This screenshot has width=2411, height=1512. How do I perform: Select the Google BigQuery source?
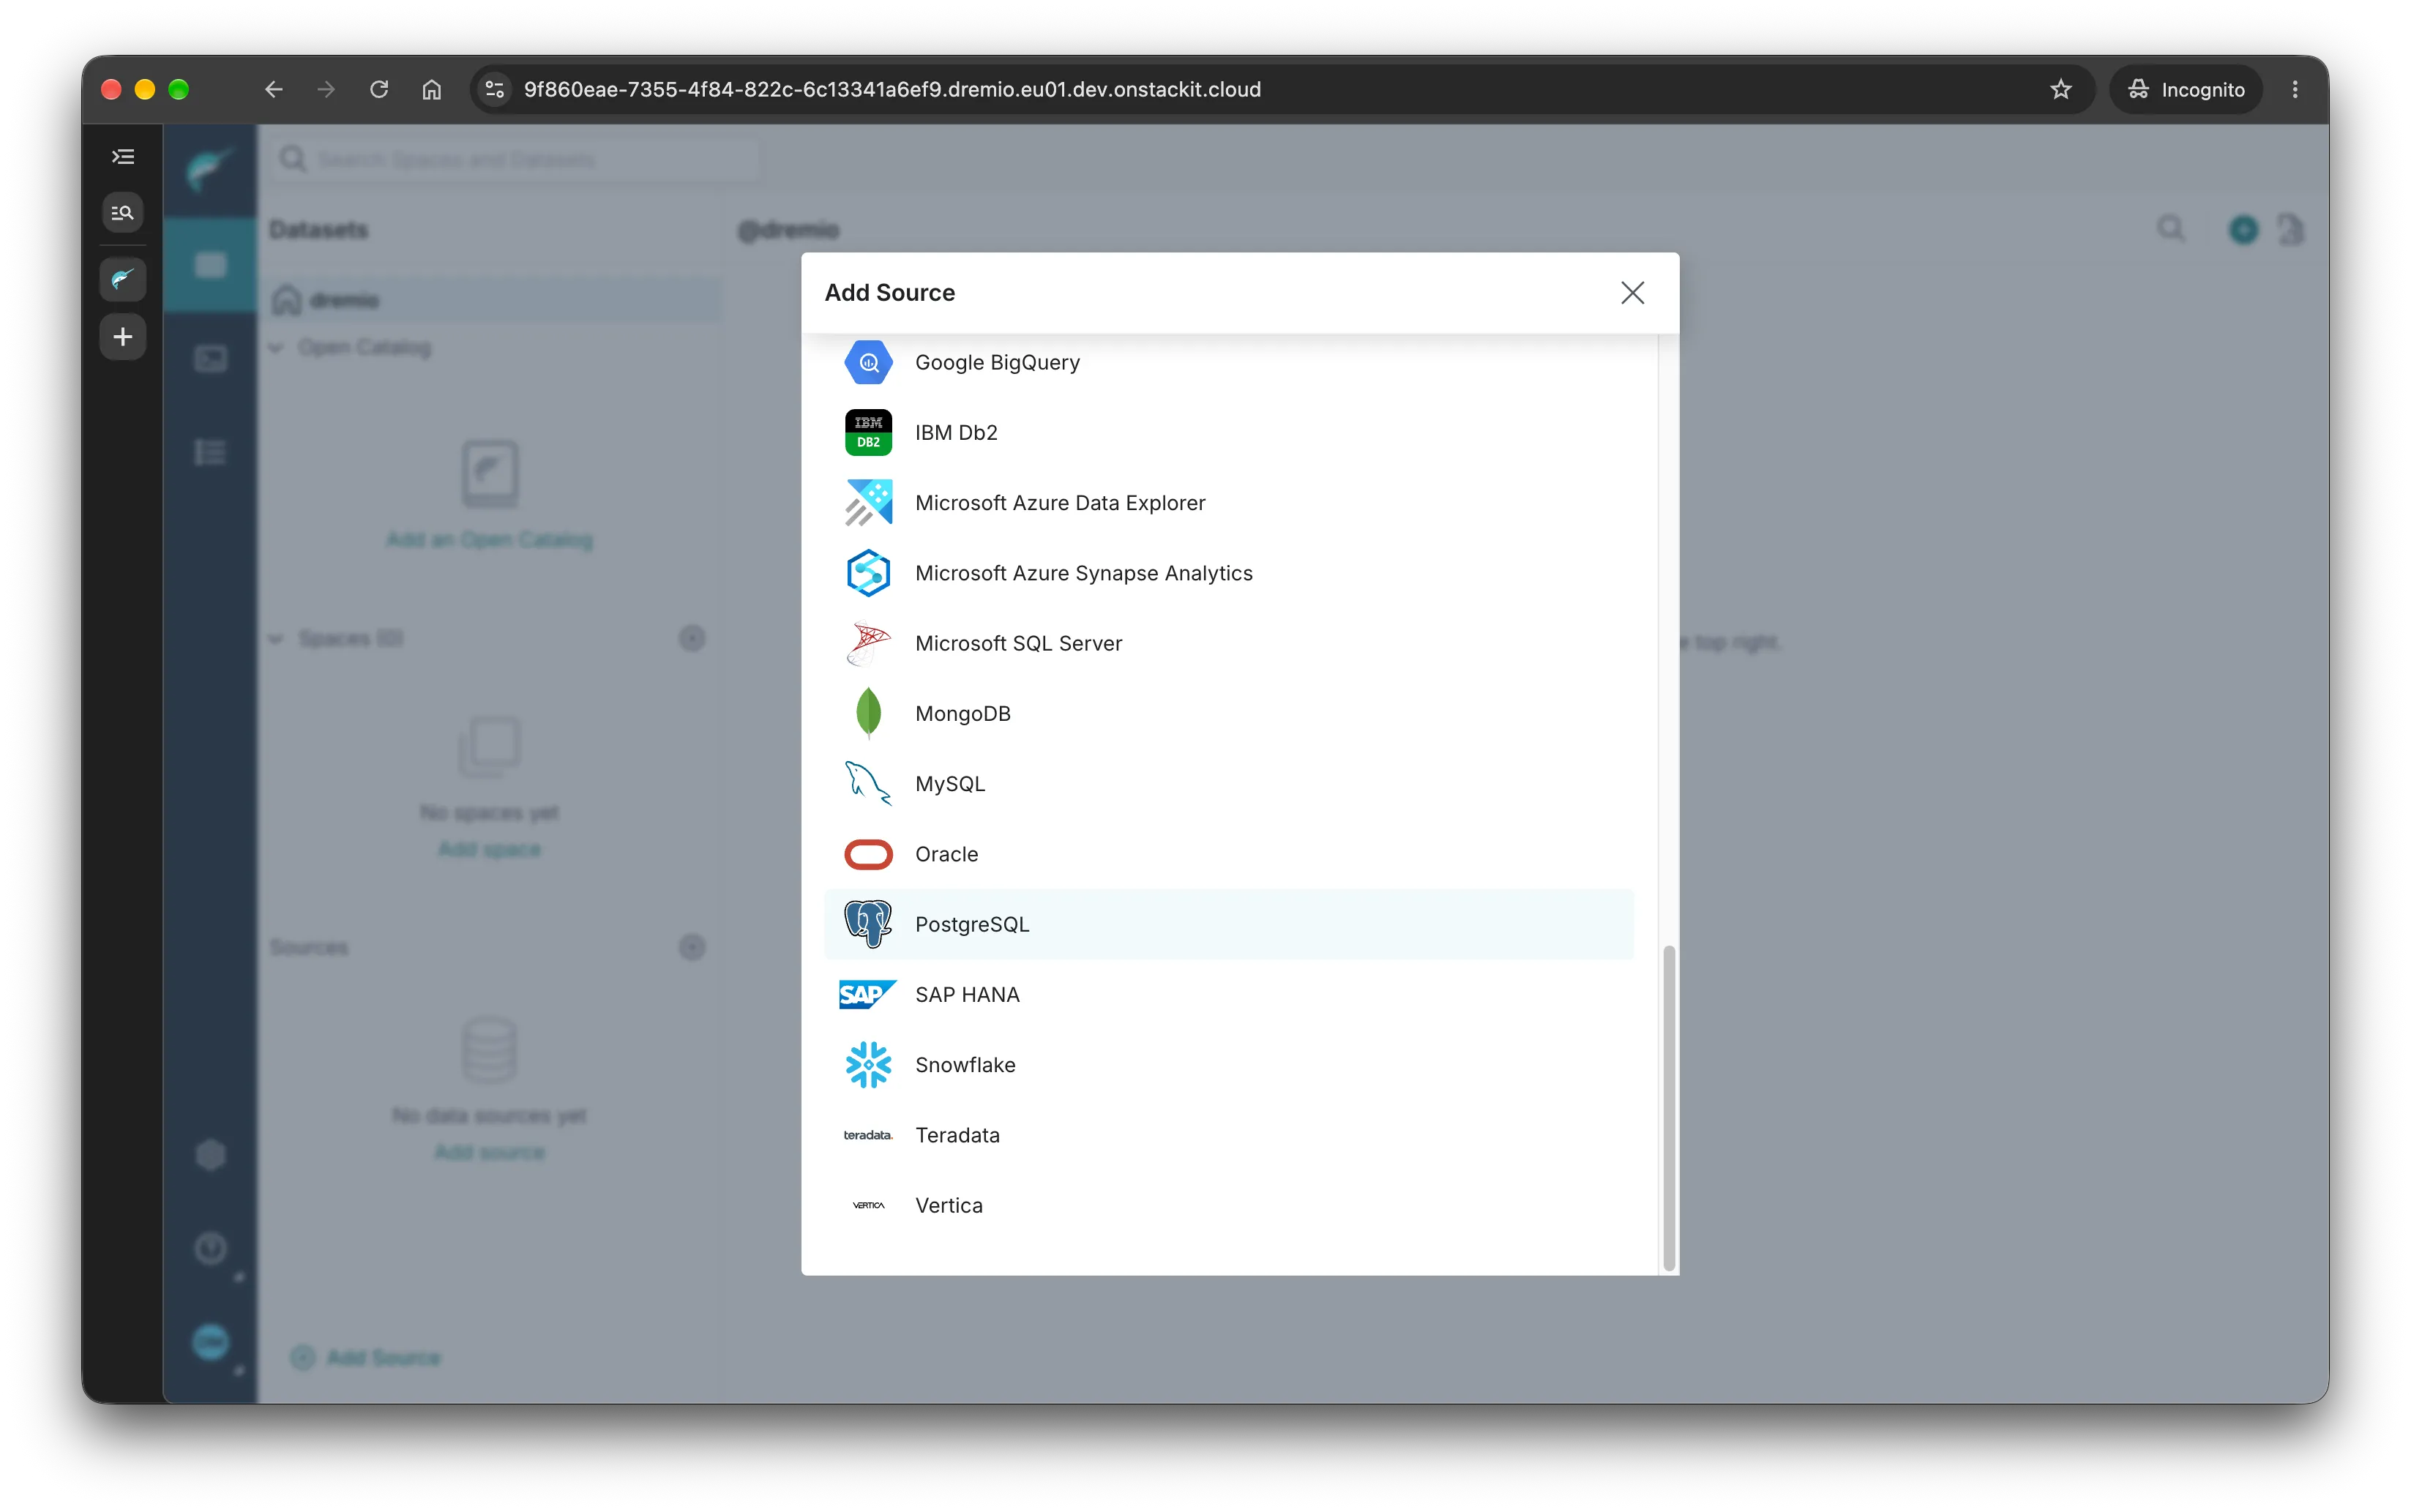point(1229,362)
